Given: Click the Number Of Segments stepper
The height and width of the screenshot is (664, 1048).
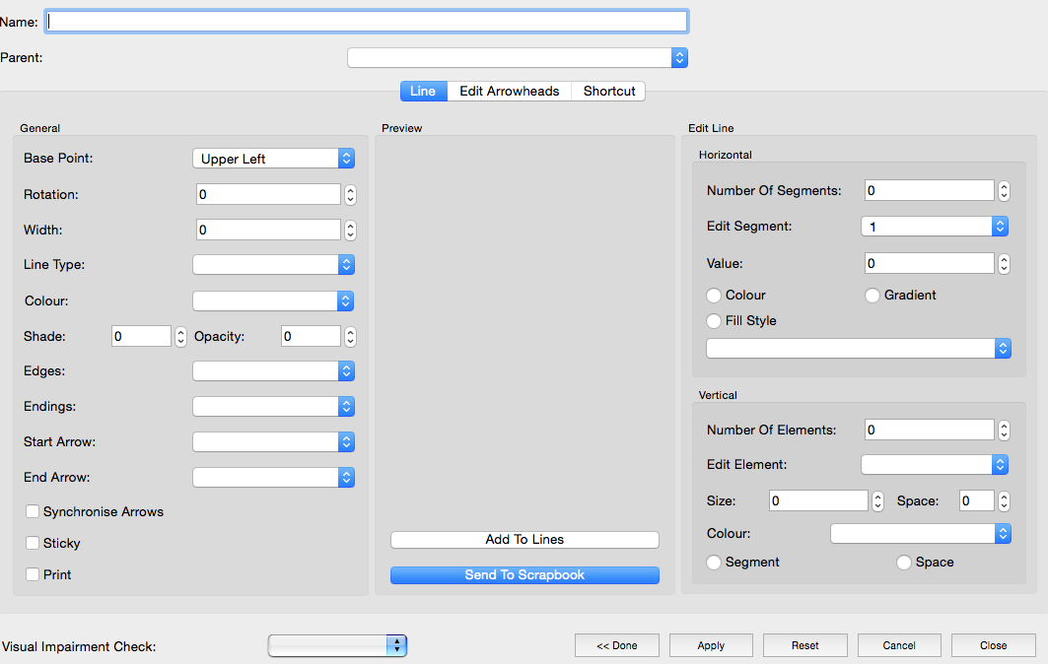Looking at the screenshot, I should tap(1004, 191).
